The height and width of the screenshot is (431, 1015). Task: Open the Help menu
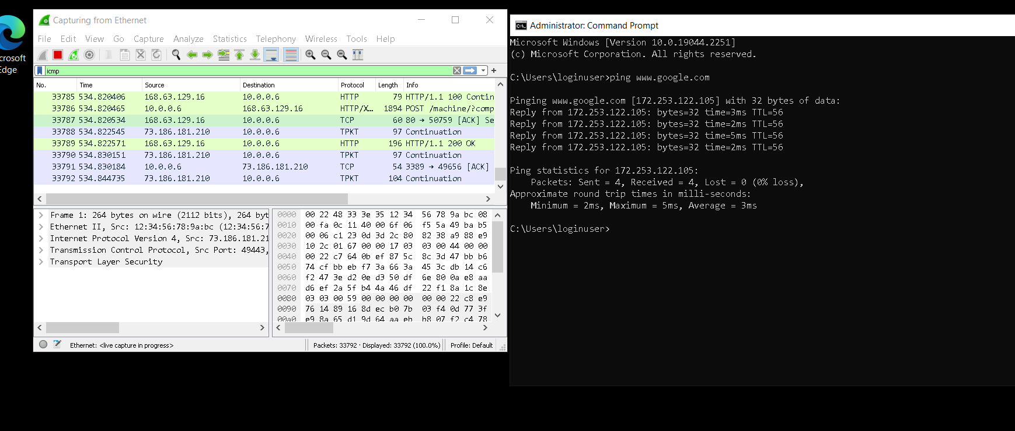coord(386,39)
